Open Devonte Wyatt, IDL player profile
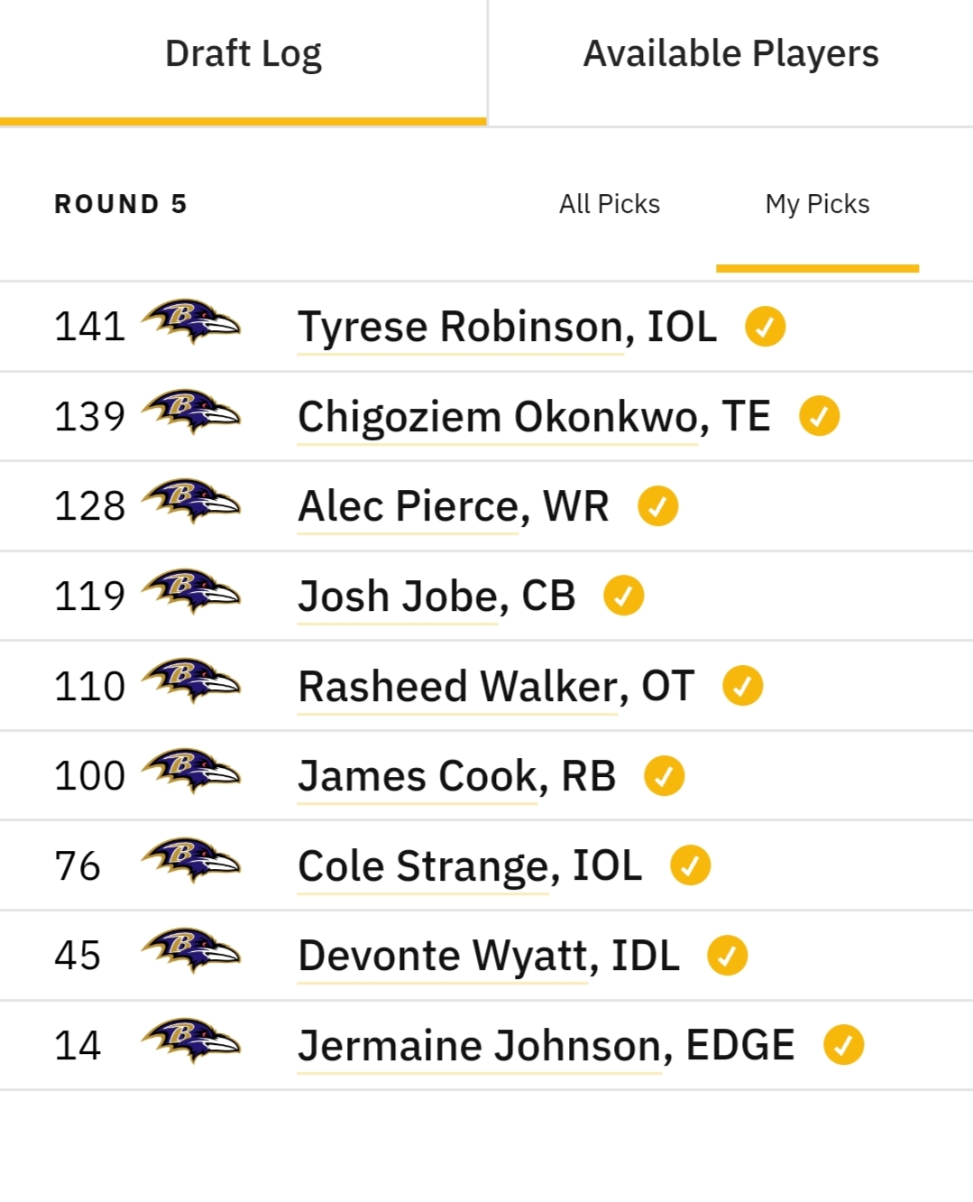The image size is (973, 1202). click(489, 957)
